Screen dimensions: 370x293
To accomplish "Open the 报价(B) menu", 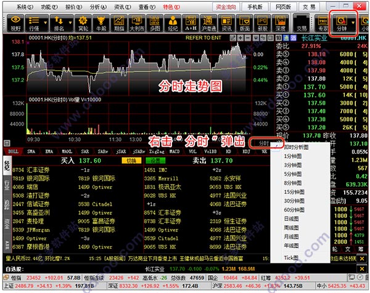I will point(73,7).
